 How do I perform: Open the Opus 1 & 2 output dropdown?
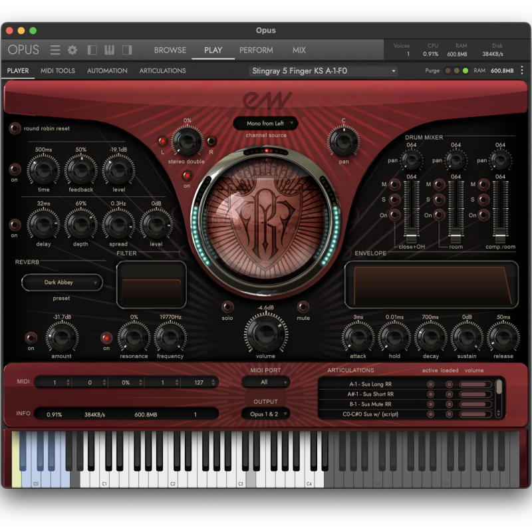tap(265, 414)
